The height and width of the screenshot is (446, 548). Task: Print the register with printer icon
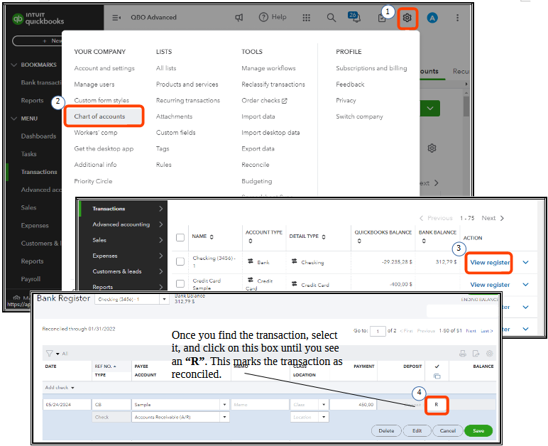coord(463,354)
